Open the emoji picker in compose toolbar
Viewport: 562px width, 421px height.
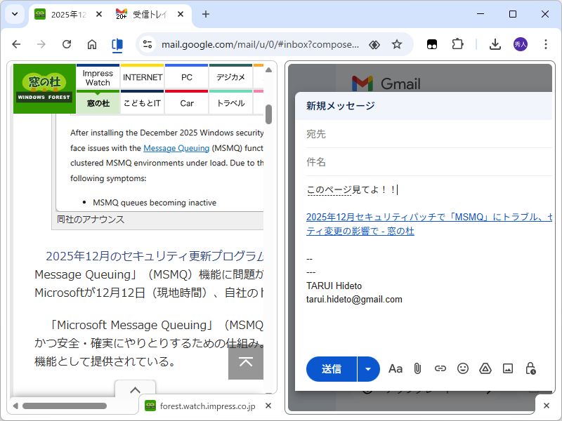pyautogui.click(x=463, y=368)
